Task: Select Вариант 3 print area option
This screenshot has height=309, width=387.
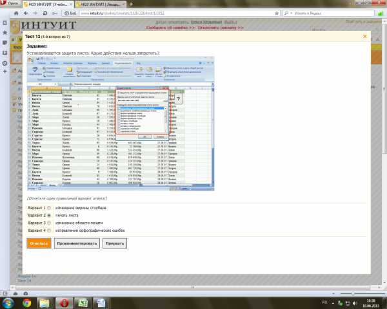Action: tap(49, 223)
